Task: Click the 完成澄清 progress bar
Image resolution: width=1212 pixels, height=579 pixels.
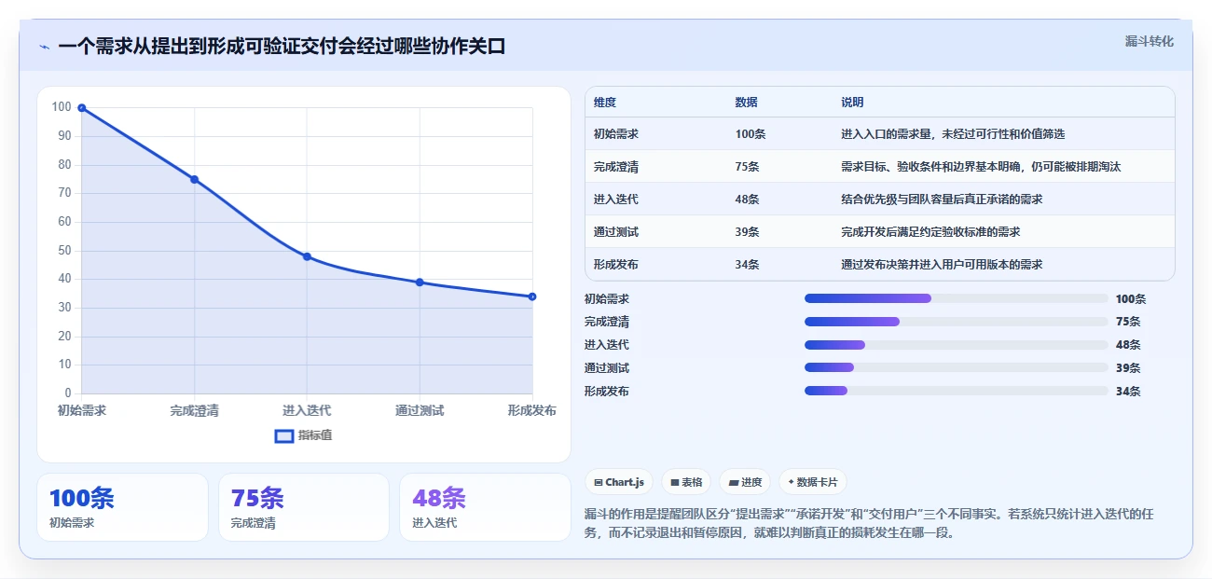Action: point(957,322)
